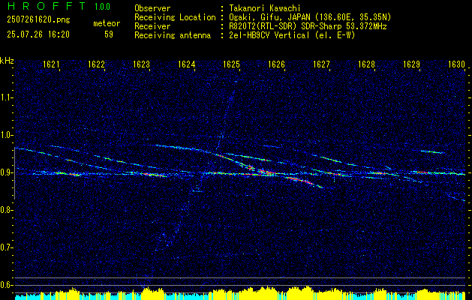Click the 1627 time marker
472x300 pixels.
[321, 64]
